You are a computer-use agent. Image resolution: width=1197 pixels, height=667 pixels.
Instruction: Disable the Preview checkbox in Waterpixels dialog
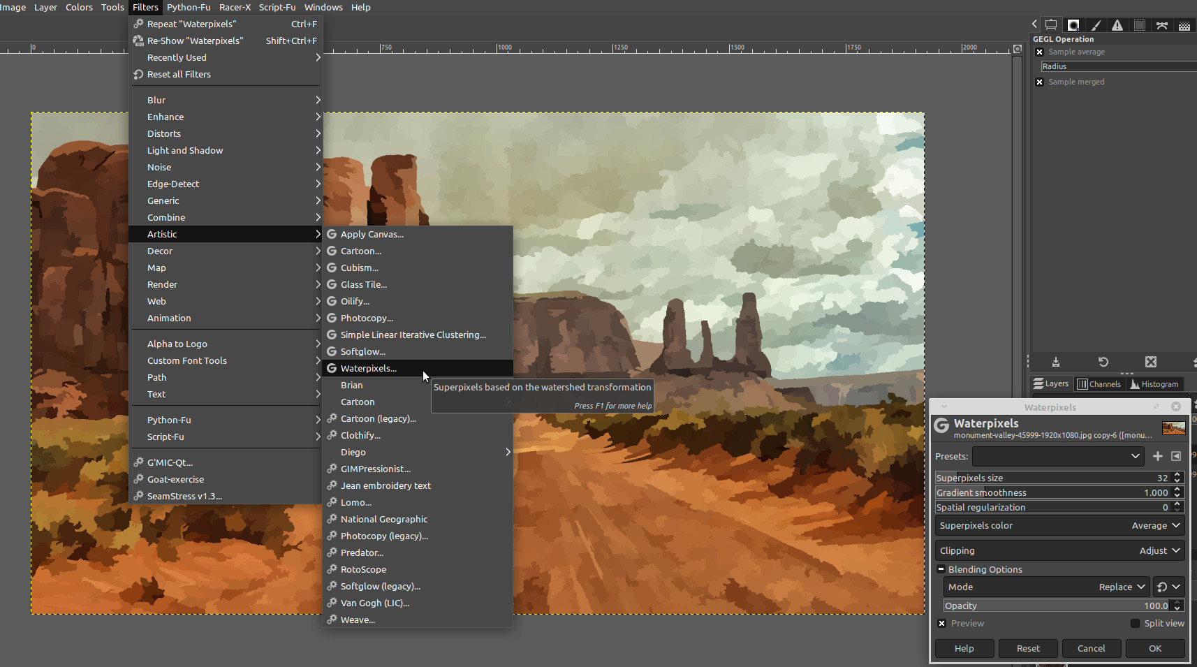942,623
